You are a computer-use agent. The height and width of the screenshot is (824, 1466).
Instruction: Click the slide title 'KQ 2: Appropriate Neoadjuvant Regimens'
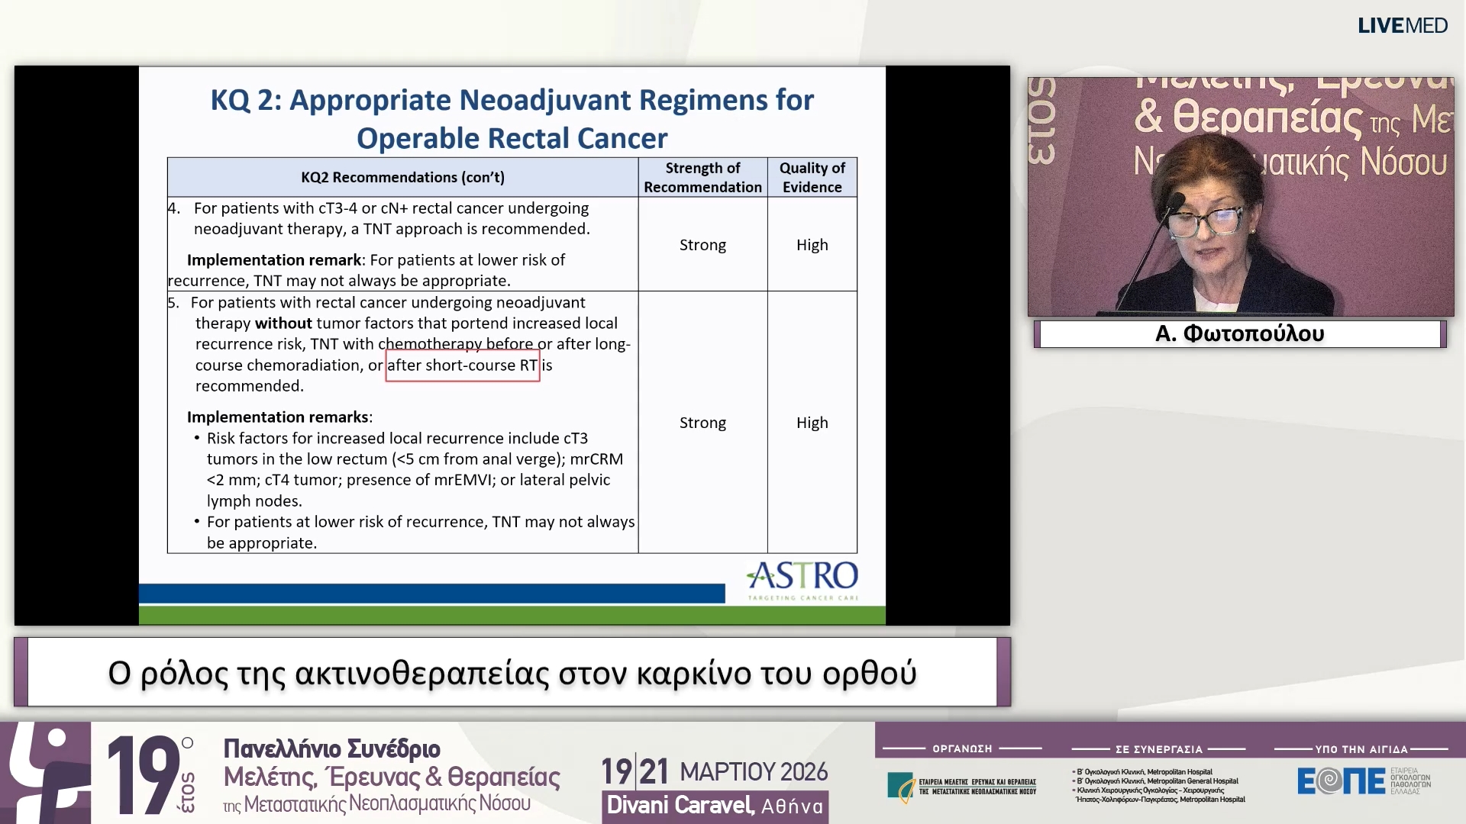pyautogui.click(x=512, y=118)
